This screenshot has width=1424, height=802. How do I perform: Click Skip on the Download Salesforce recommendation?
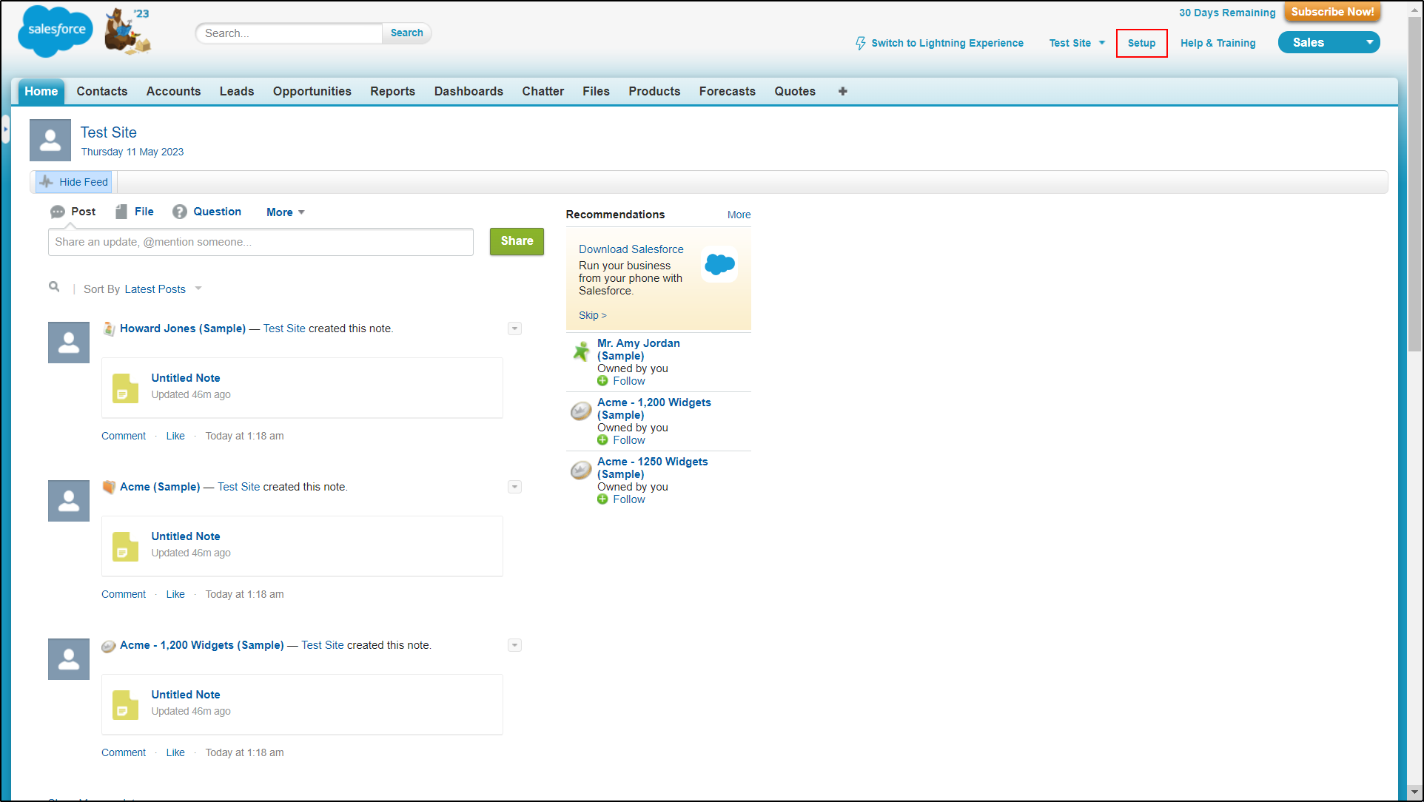[591, 315]
